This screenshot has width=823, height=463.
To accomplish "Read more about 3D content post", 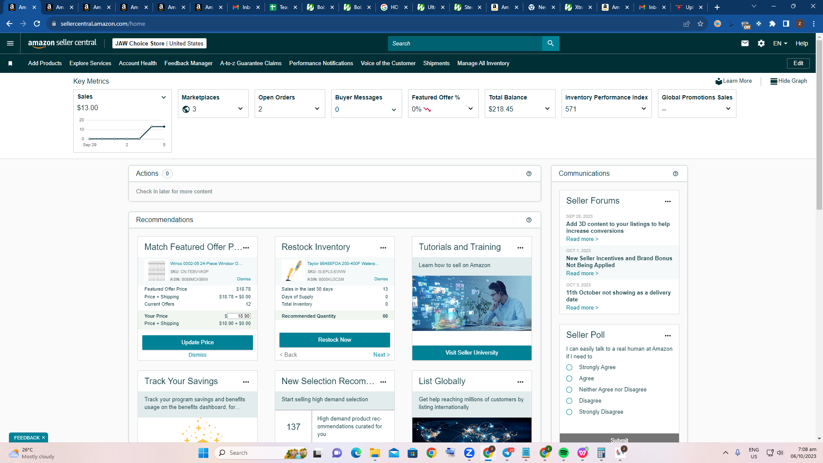I will [582, 239].
